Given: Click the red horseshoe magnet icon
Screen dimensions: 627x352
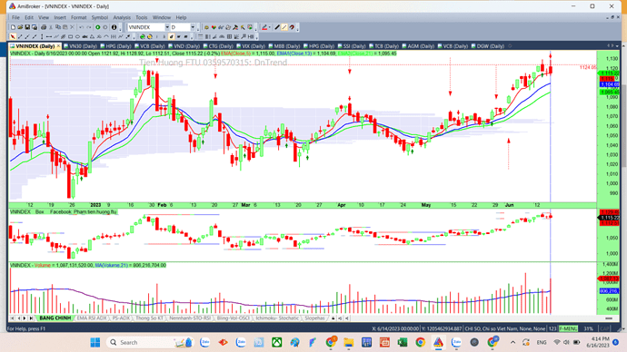Looking at the screenshot, I should coord(292,27).
